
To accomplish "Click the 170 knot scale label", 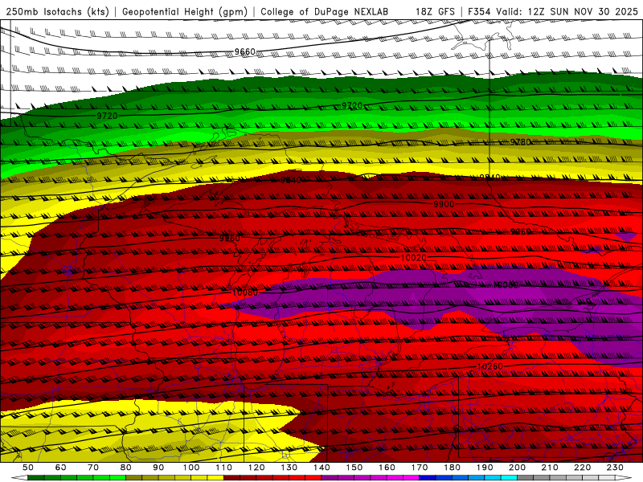I will click(420, 468).
